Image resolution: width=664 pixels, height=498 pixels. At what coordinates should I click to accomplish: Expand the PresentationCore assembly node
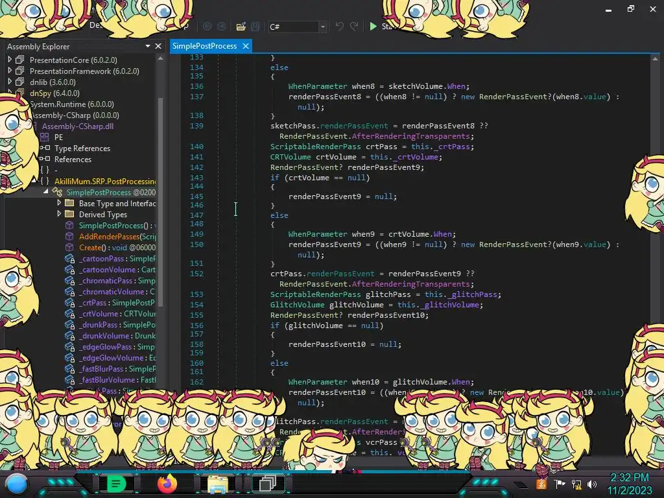pos(10,59)
